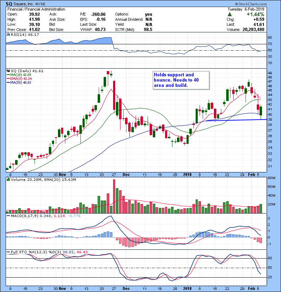Image resolution: width=281 pixels, height=292 pixels.
Task: Click the MACD histogram value -0.776
Action: point(74,216)
